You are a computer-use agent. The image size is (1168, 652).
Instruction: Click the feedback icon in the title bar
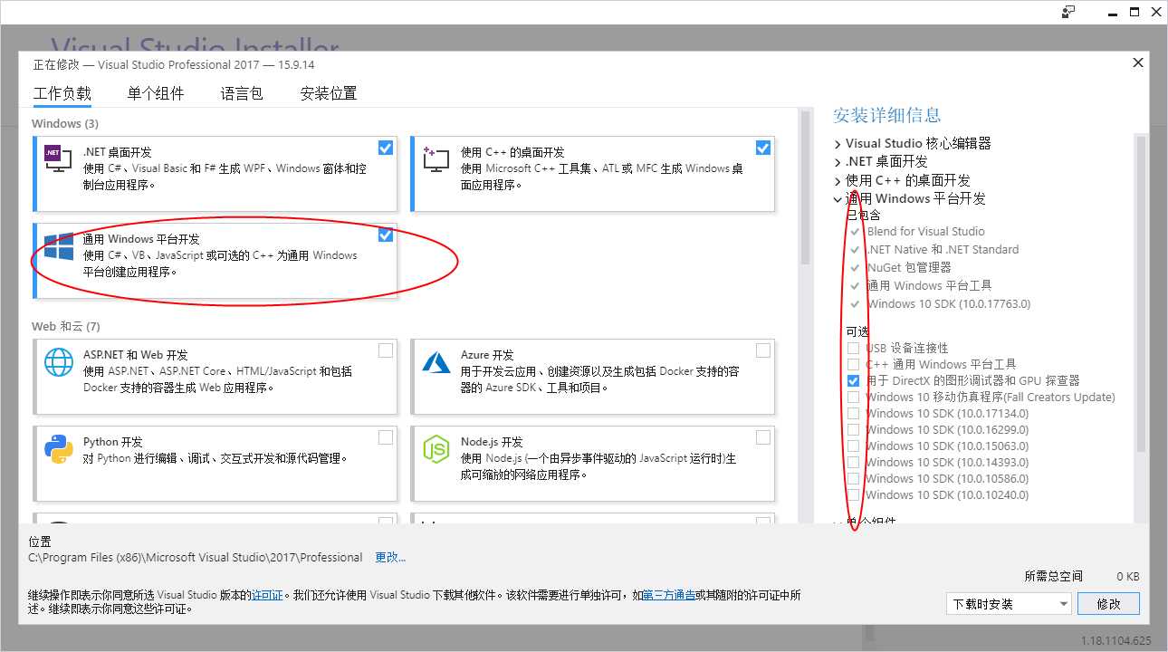tap(1068, 12)
